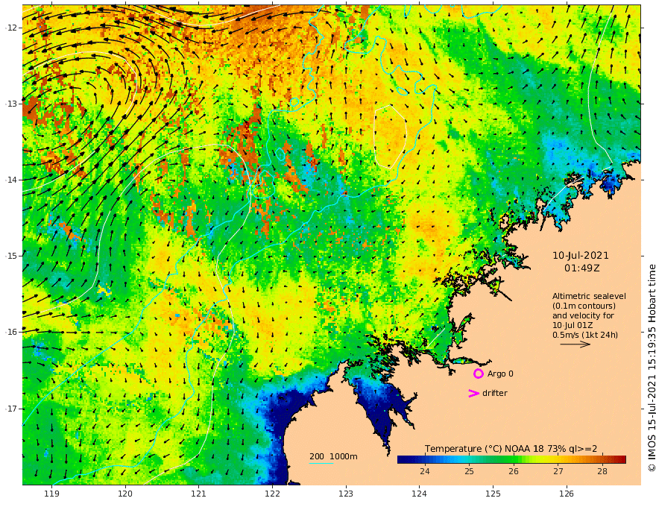
Task: Click the cyan 200m contour legend line
Action: (x=321, y=463)
